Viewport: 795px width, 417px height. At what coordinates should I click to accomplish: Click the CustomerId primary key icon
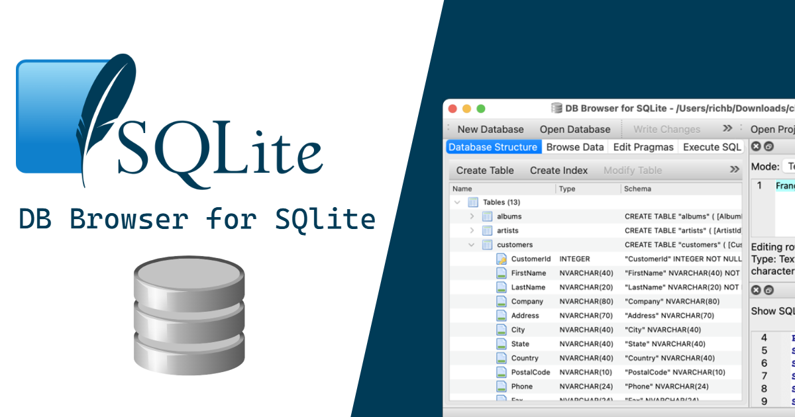coord(502,259)
